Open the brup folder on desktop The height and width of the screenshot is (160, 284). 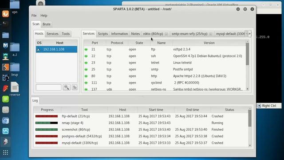coord(15,69)
